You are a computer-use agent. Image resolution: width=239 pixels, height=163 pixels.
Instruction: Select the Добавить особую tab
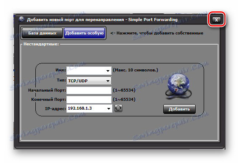click(x=85, y=33)
